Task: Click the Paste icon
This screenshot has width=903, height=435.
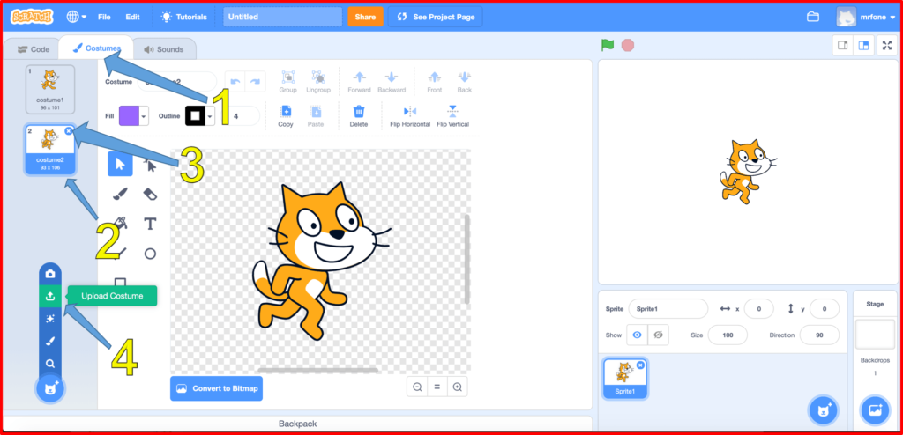Action: (x=316, y=115)
